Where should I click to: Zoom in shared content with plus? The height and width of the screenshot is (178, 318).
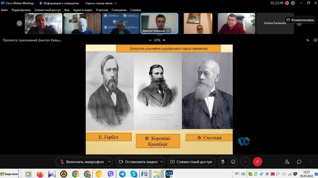164,40
